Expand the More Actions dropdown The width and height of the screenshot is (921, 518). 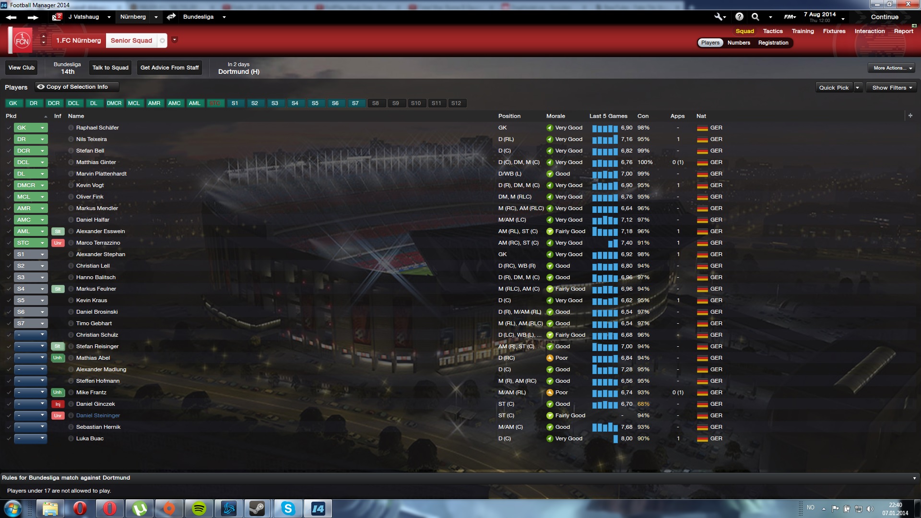(x=892, y=68)
